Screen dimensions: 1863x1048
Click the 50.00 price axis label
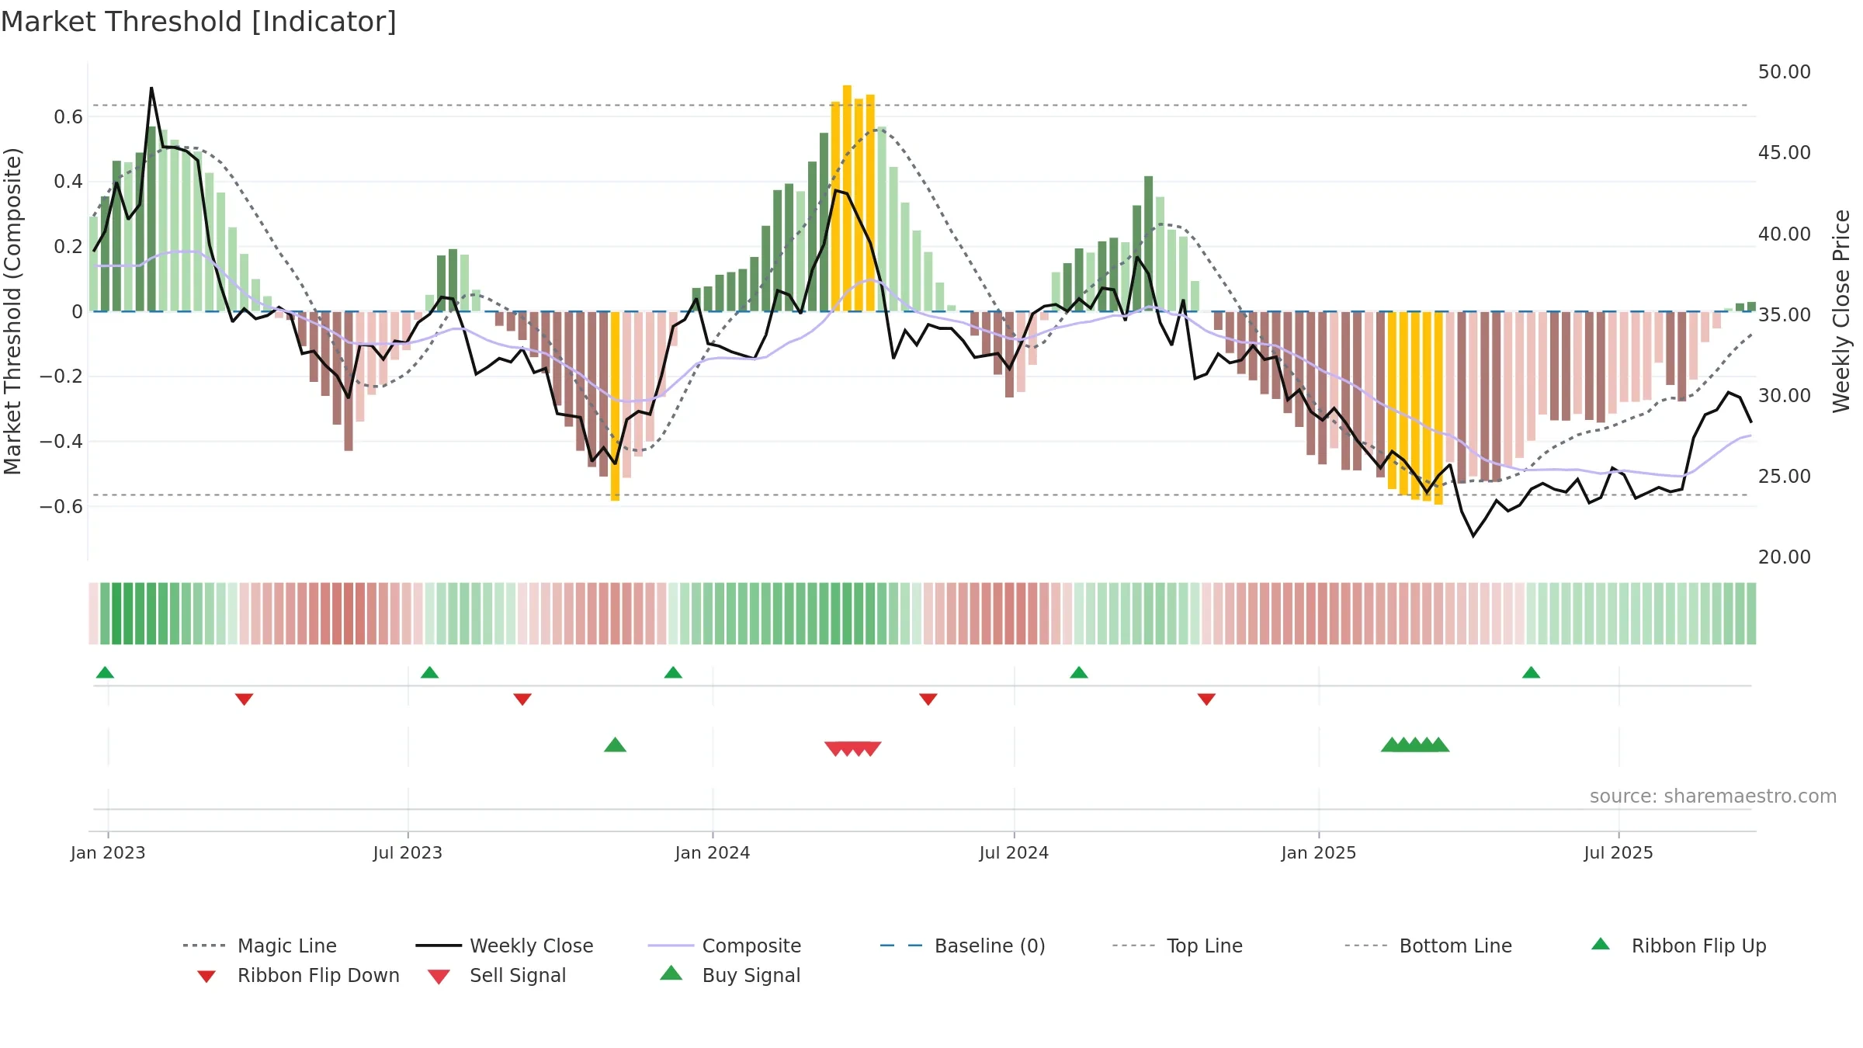pyautogui.click(x=1785, y=72)
